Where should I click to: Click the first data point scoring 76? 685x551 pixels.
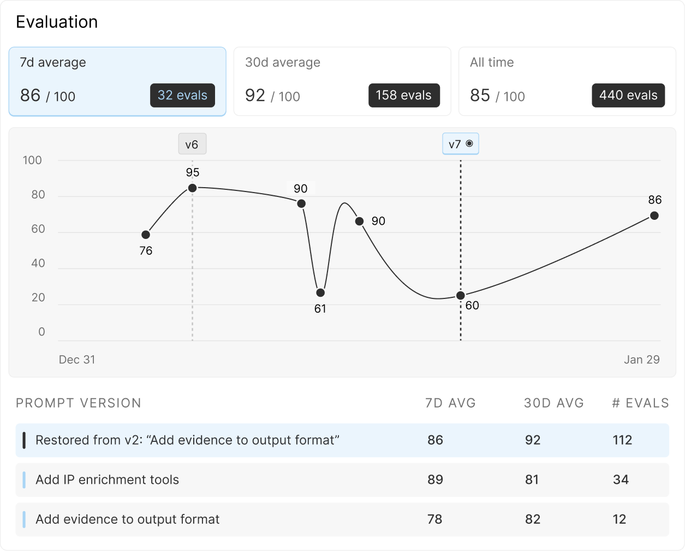(146, 235)
